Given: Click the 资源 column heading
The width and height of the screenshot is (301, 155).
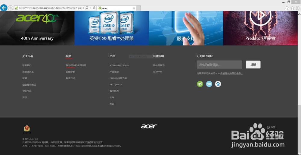Looking at the screenshot, I should click(x=112, y=56).
